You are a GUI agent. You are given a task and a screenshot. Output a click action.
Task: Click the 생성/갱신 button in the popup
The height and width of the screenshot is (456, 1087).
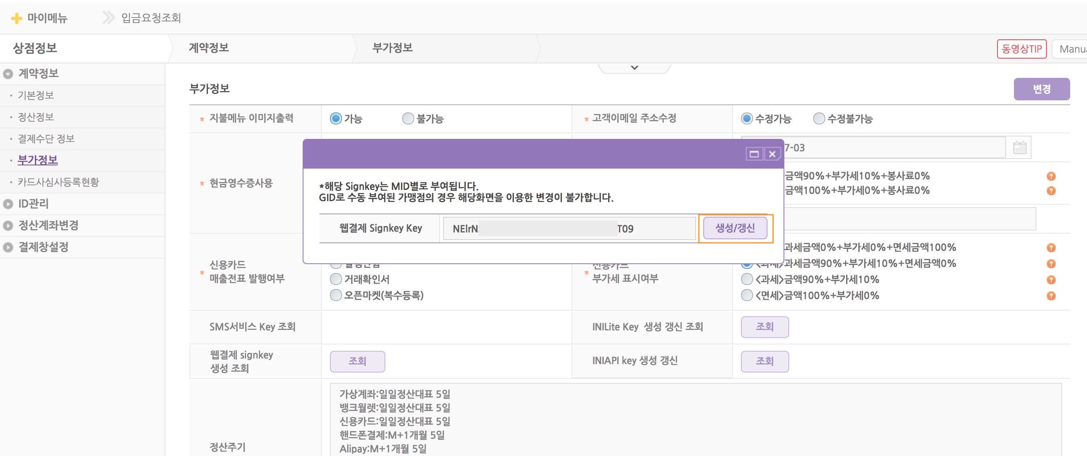point(735,228)
